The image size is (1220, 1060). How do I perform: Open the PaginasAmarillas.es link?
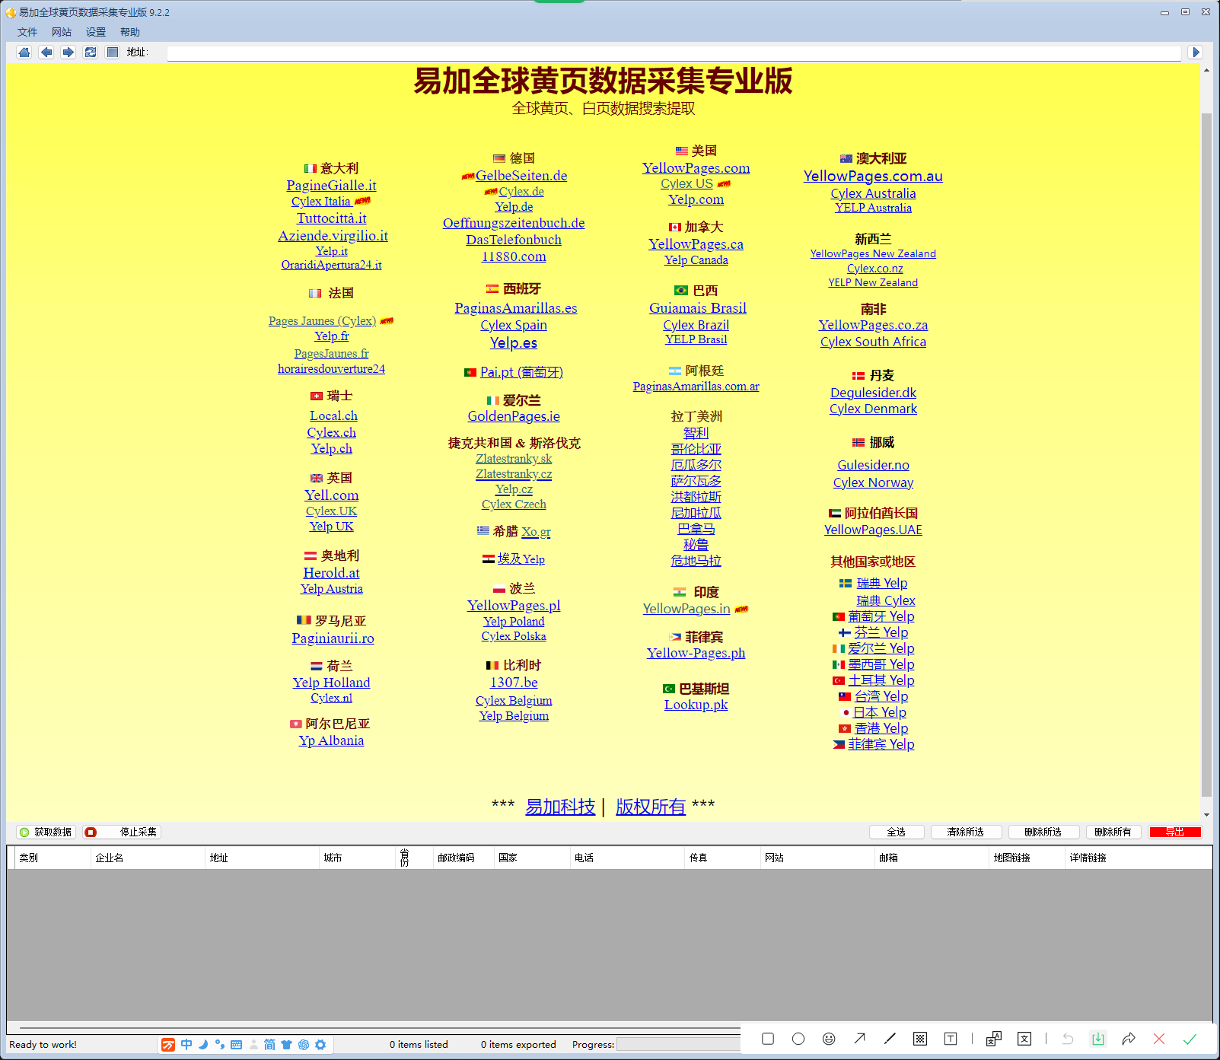(x=515, y=307)
